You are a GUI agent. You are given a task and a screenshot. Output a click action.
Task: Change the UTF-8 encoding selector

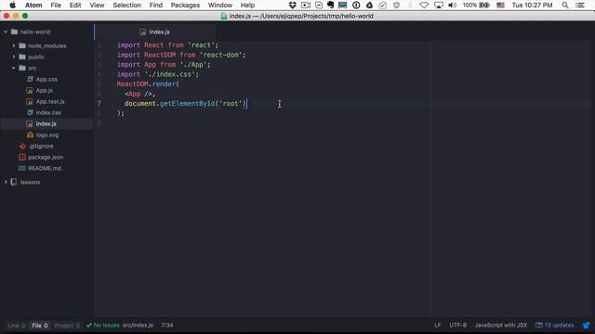click(458, 326)
